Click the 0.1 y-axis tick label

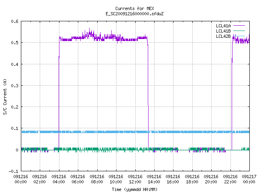pos(14,128)
